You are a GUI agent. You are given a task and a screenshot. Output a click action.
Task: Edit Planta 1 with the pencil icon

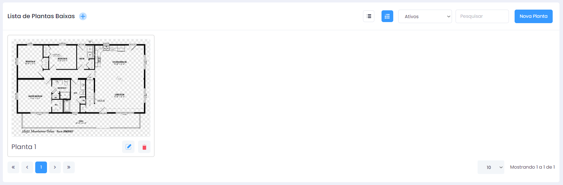pyautogui.click(x=128, y=147)
